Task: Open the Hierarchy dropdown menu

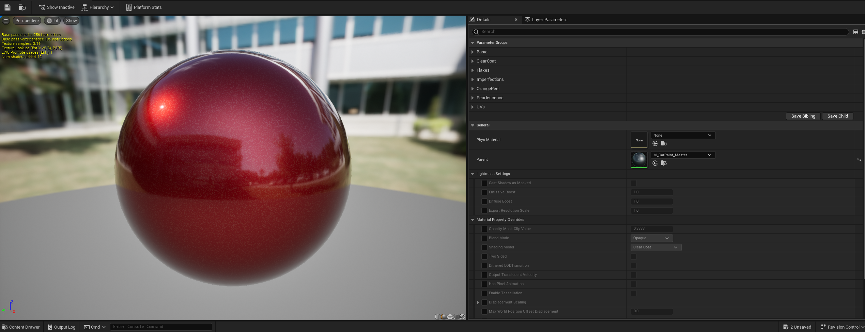Action: click(98, 7)
